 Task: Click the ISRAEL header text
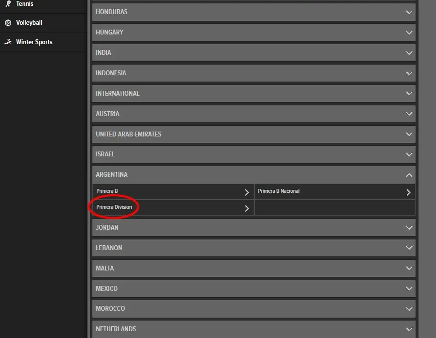pyautogui.click(x=105, y=154)
